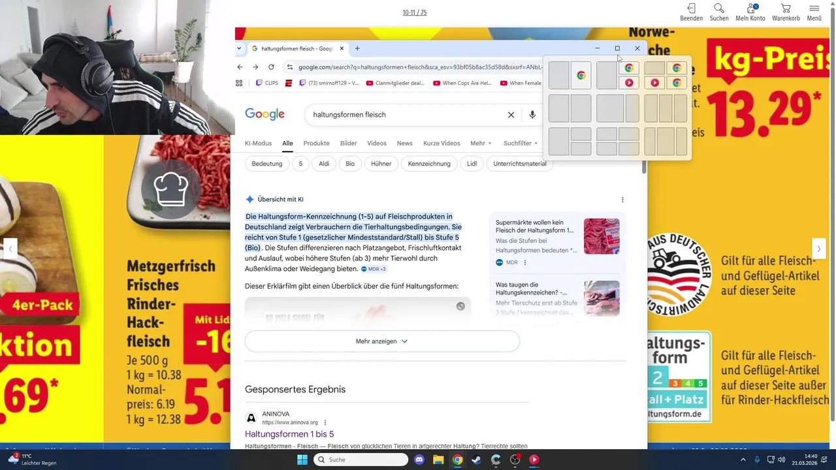This screenshot has height=470, width=836.
Task: Open Steam from the taskbar
Action: [477, 460]
